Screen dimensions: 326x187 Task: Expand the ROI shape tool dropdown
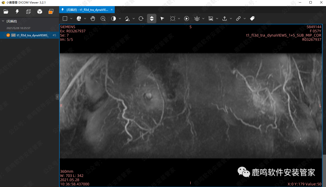click(x=179, y=19)
